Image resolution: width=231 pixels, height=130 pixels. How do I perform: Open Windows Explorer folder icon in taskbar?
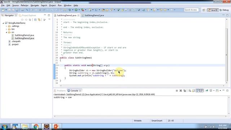[25, 127]
